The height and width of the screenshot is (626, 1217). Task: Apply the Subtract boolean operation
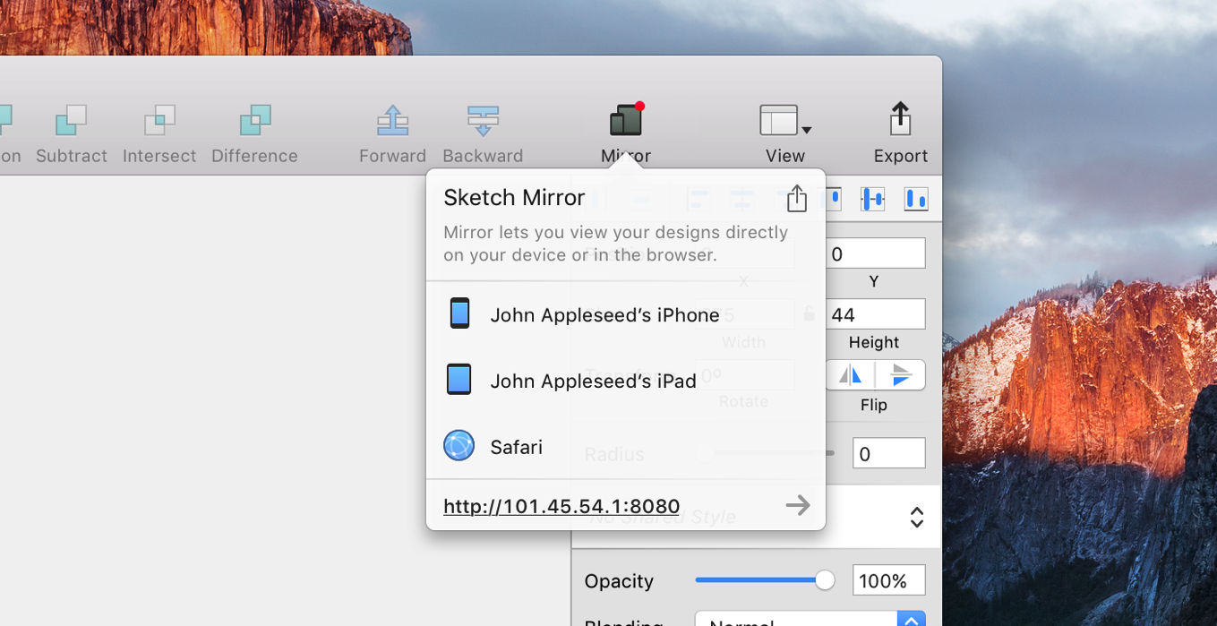click(72, 120)
